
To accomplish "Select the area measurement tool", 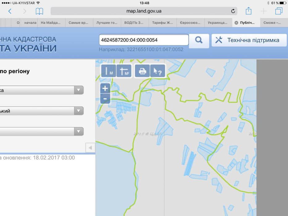I will click(x=124, y=71).
